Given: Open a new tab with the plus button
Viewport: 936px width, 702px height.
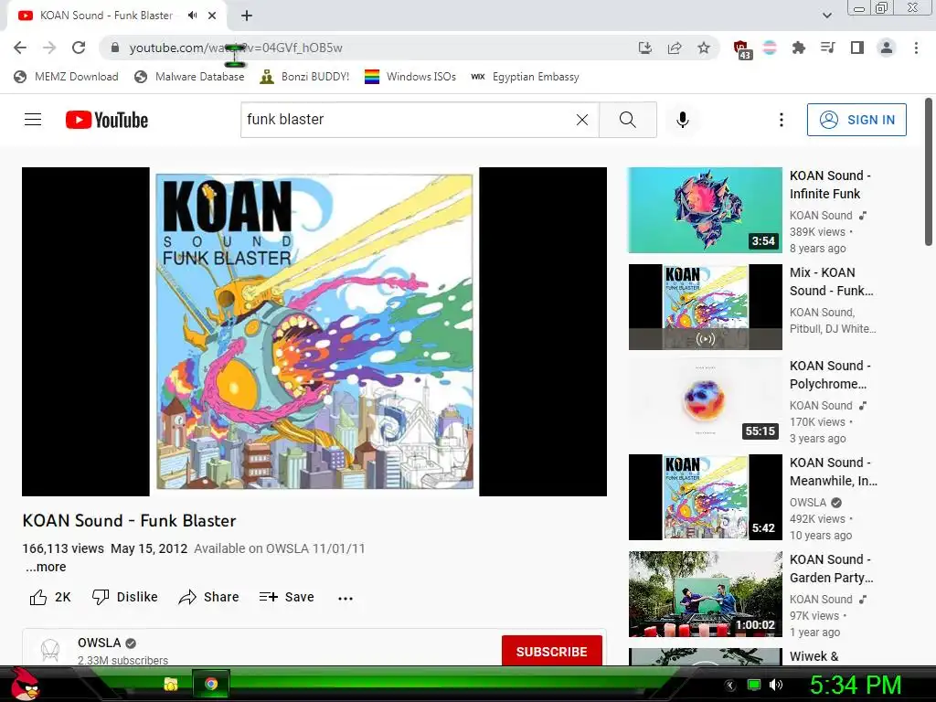Looking at the screenshot, I should (x=247, y=16).
